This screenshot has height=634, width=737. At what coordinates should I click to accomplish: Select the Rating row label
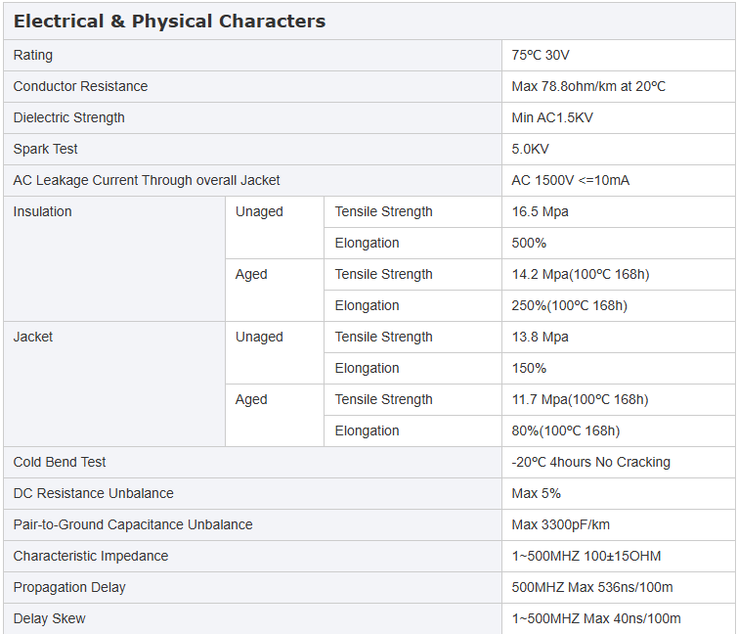tap(33, 55)
